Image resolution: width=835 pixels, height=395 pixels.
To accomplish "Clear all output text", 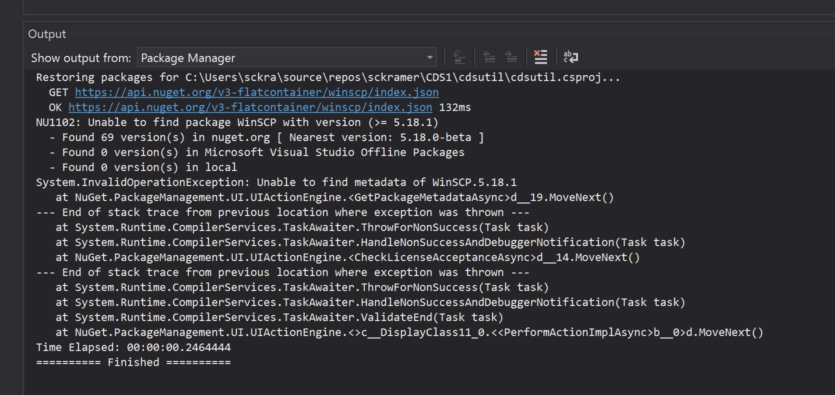I will 540,57.
